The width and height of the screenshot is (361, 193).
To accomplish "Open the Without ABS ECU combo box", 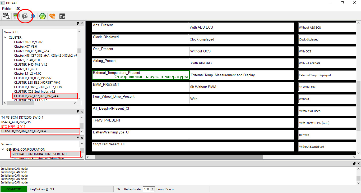I will [327, 28].
